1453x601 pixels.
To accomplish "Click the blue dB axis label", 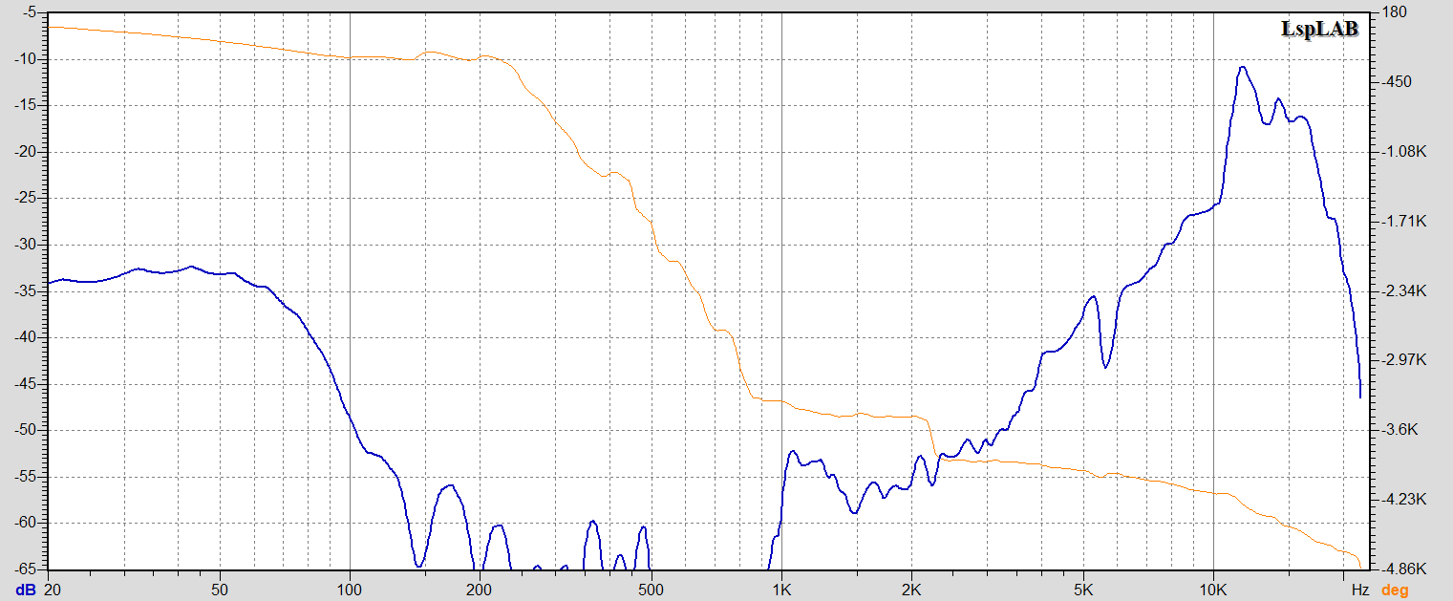I will pos(25,590).
